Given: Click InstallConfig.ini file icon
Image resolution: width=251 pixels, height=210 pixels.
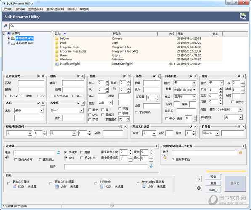Looking at the screenshot, I should [x=57, y=64].
